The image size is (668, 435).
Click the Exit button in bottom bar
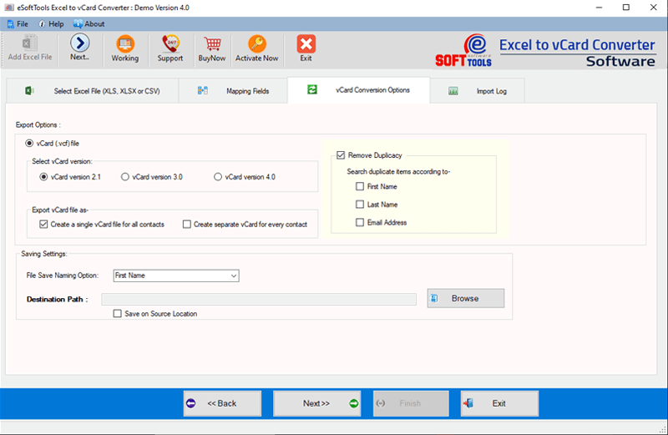coord(499,403)
